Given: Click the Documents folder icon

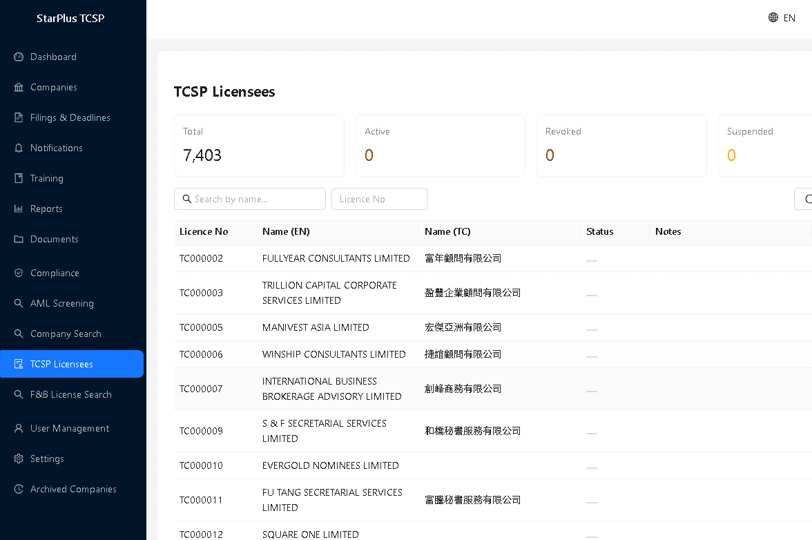Looking at the screenshot, I should tap(19, 239).
